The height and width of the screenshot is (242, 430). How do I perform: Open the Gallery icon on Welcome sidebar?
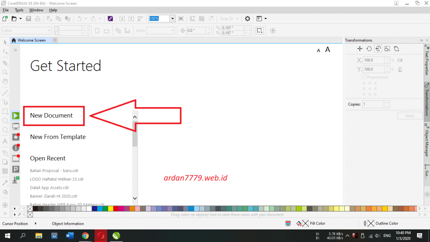click(16, 158)
